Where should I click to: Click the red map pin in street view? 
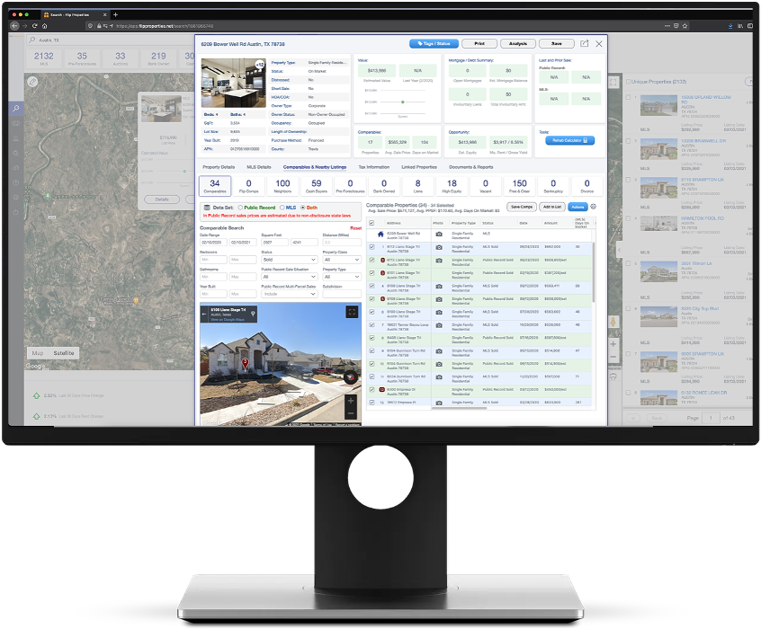pos(245,364)
